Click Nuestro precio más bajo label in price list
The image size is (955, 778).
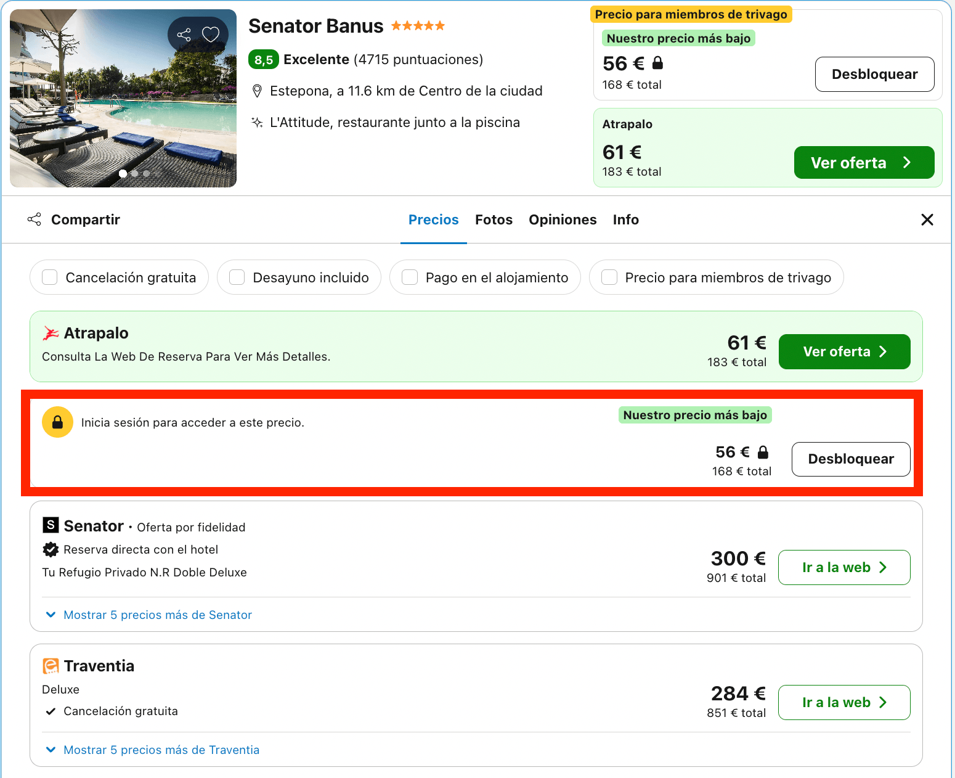[x=695, y=415]
